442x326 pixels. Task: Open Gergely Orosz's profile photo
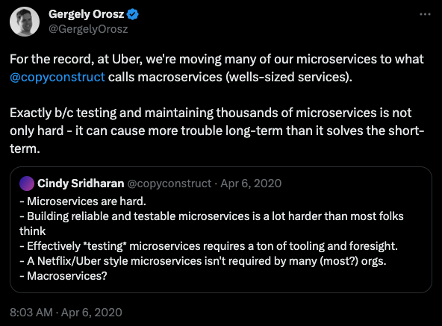[25, 22]
